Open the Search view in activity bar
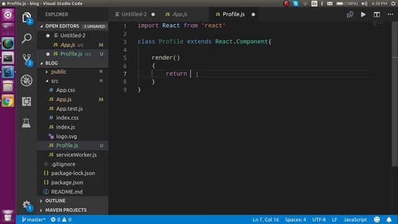This screenshot has width=398, height=224. pos(26,39)
